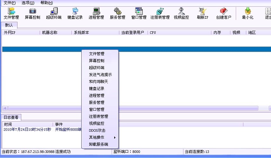Click the 窗口管理 toolbar icon
This screenshot has width=271, height=158.
(139, 13)
